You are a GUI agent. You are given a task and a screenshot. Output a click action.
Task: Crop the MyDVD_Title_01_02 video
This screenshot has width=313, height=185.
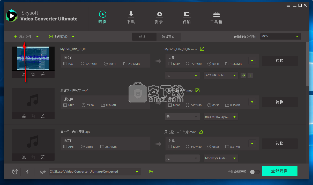[x=33, y=75]
